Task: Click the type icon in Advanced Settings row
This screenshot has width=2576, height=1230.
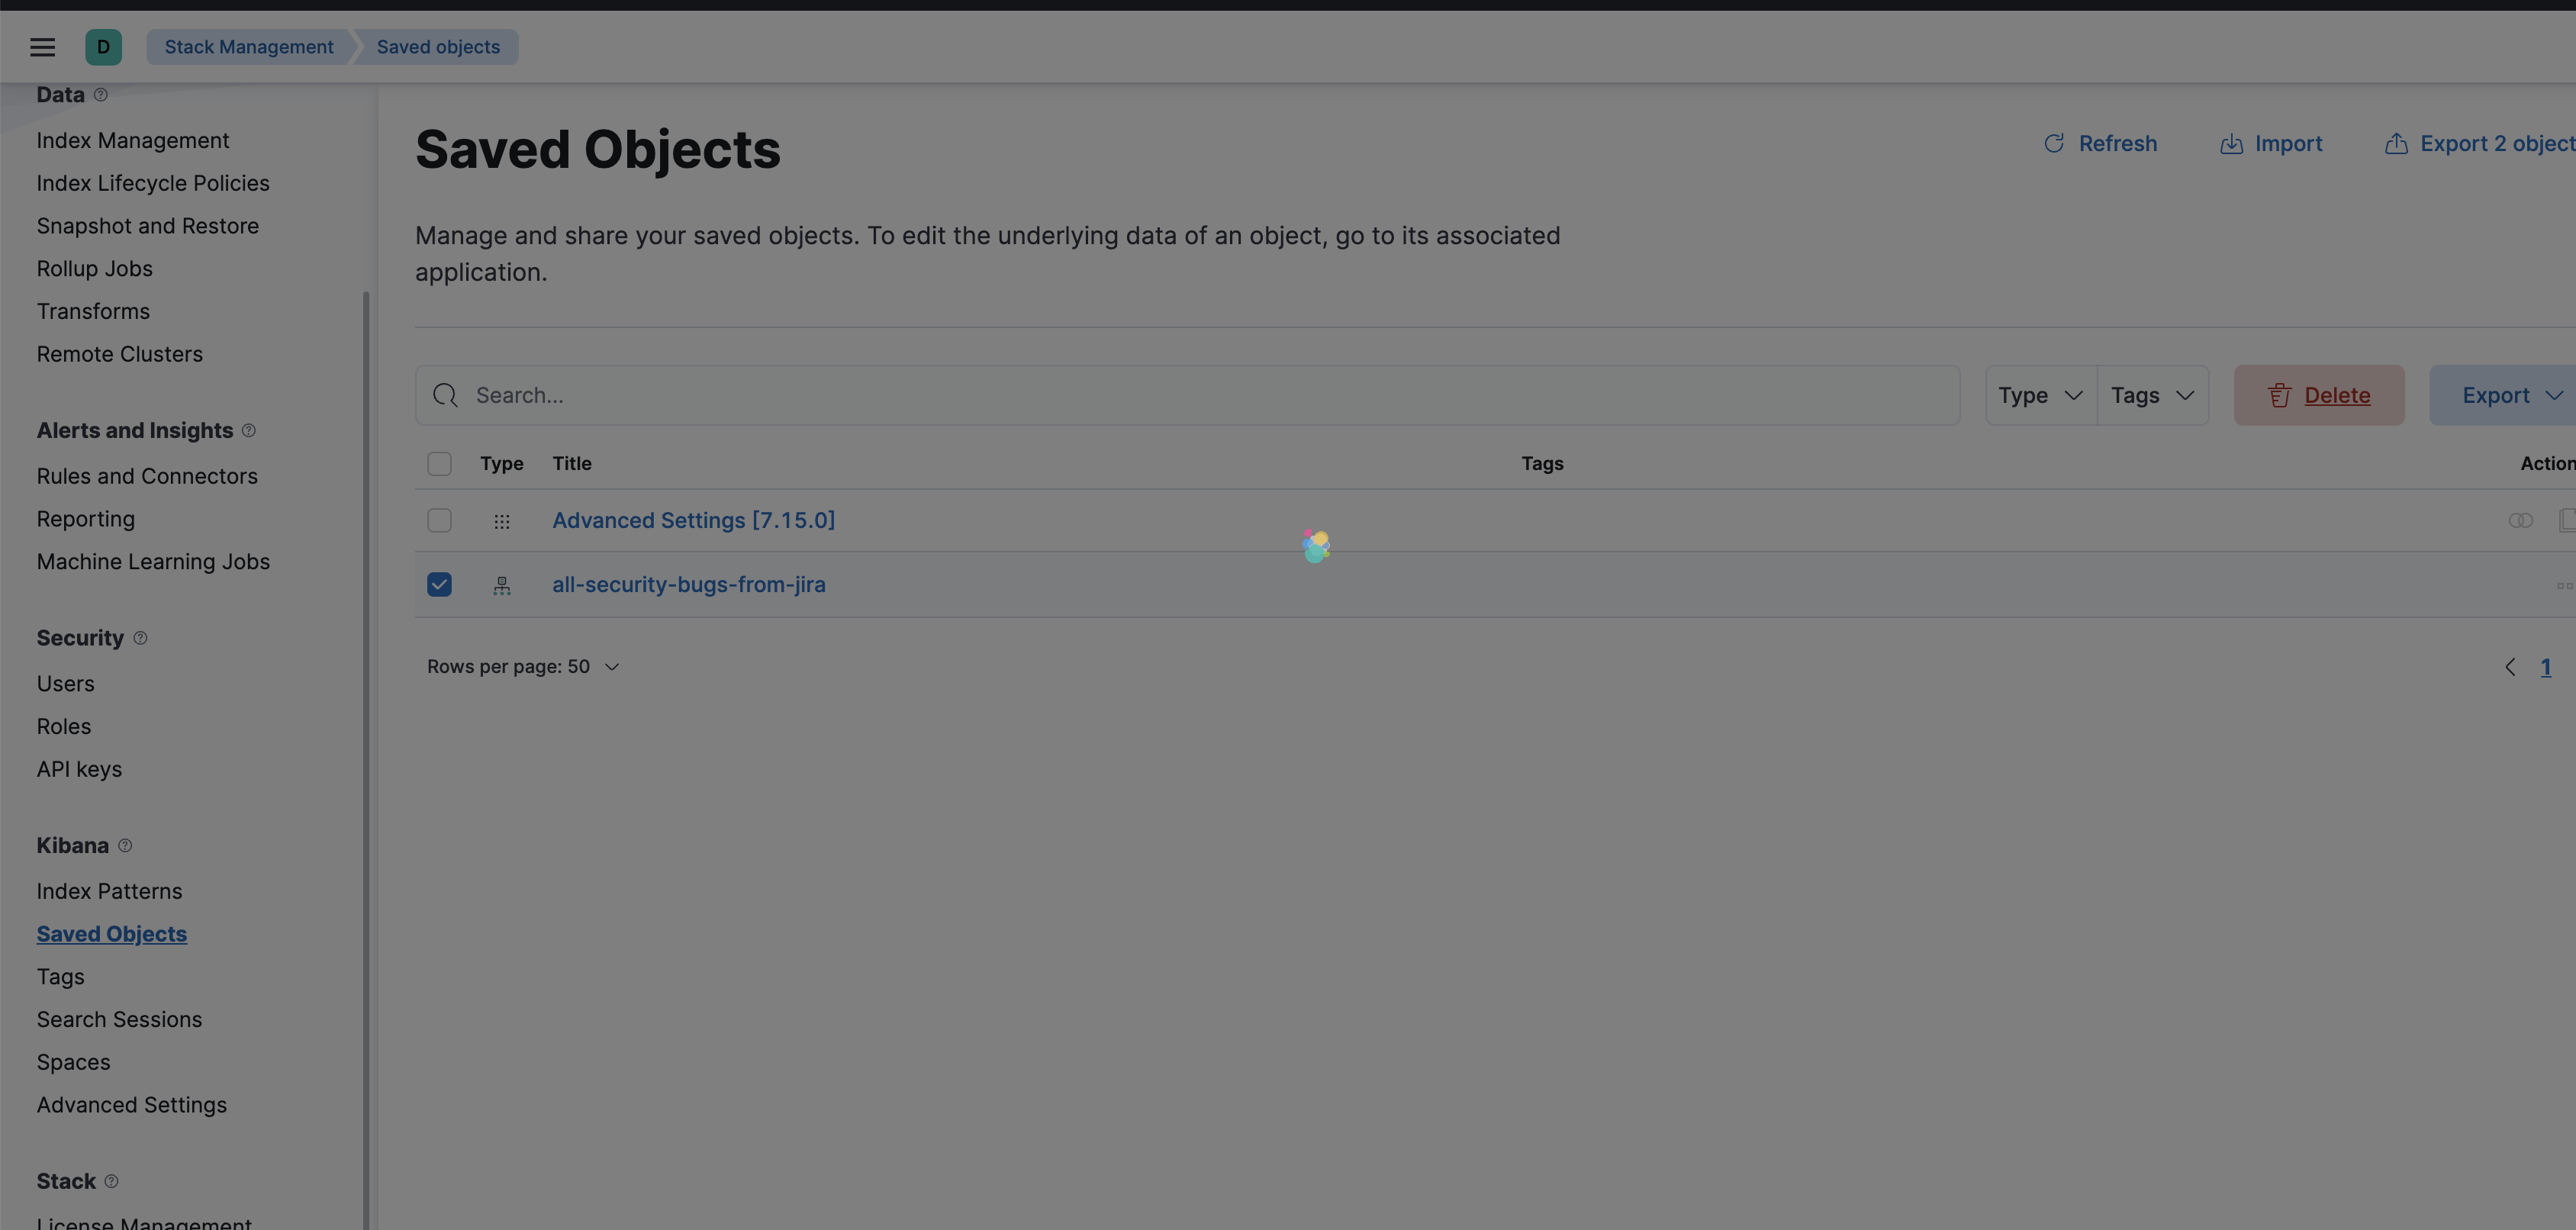Action: [502, 521]
